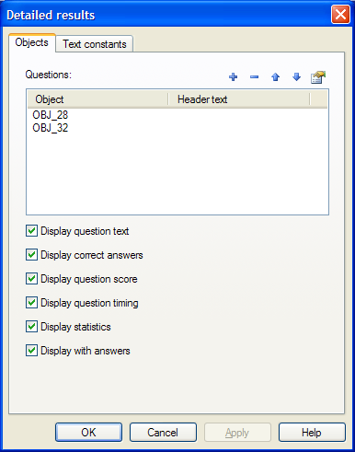Image resolution: width=355 pixels, height=452 pixels.
Task: Click the OK button
Action: tap(88, 433)
